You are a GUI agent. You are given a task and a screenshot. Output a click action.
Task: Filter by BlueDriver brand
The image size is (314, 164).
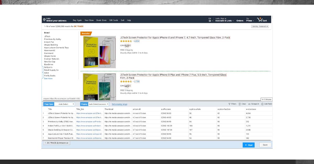(48, 64)
